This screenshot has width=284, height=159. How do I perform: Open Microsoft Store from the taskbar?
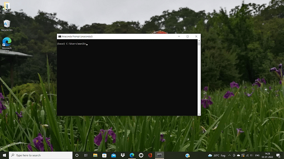point(104,155)
